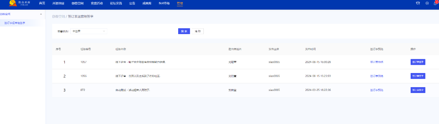The height and width of the screenshot is (124, 439).
Task: Open the Bot市场 nav item
Action: point(164,3)
